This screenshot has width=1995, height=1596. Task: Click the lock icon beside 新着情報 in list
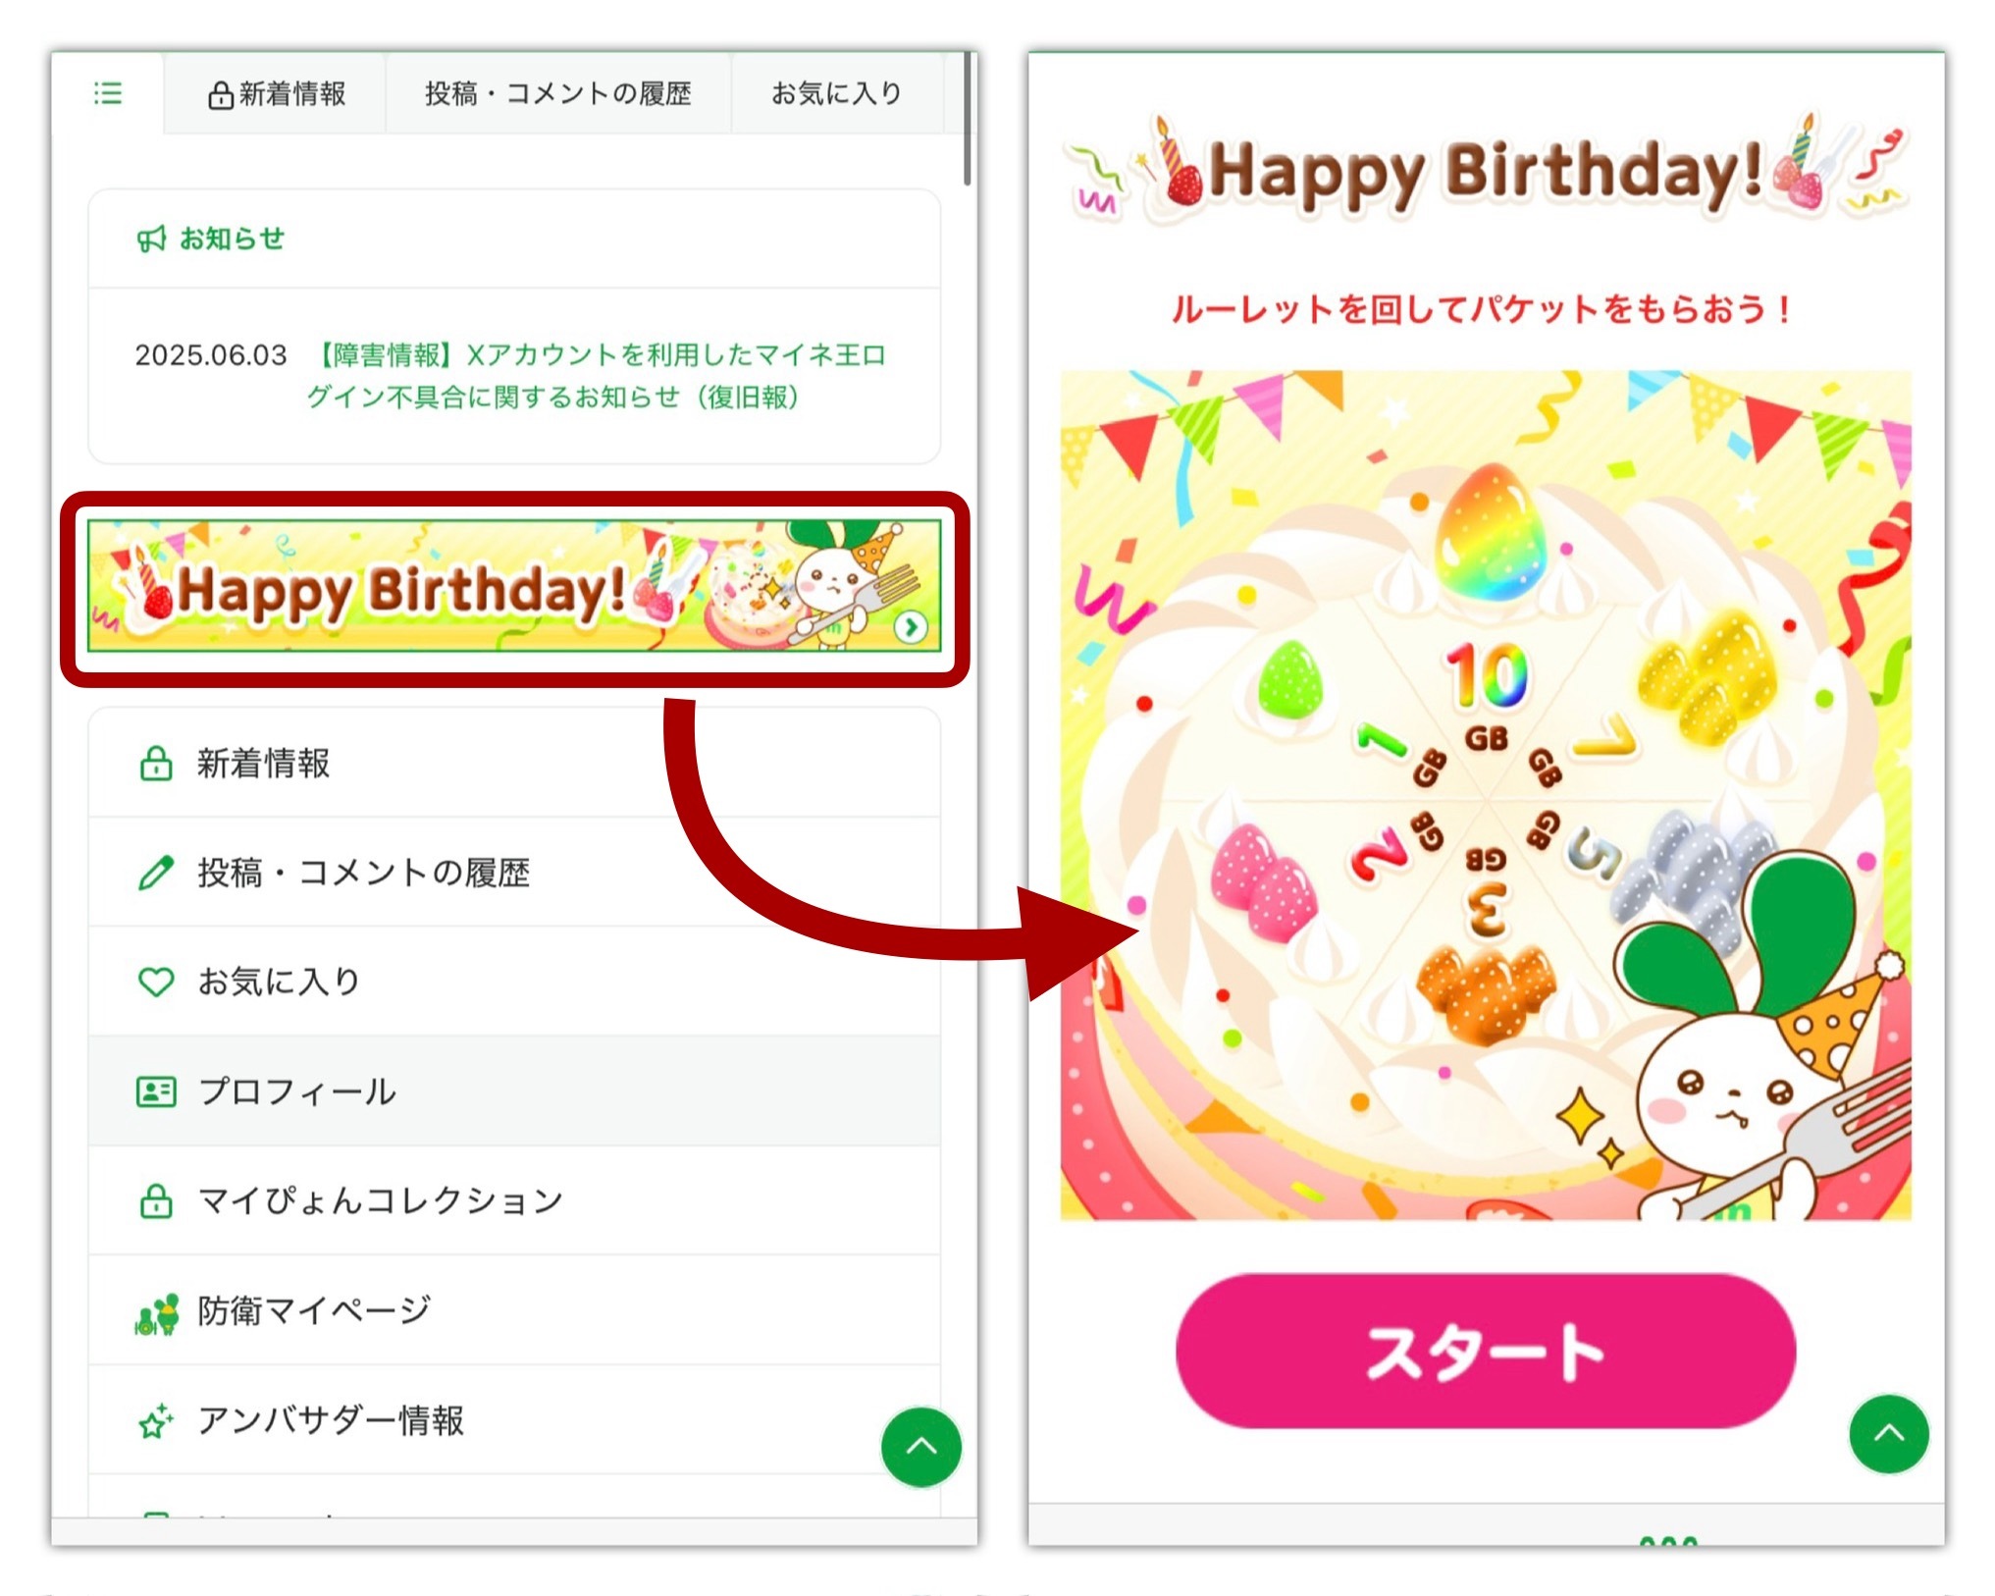pos(156,763)
